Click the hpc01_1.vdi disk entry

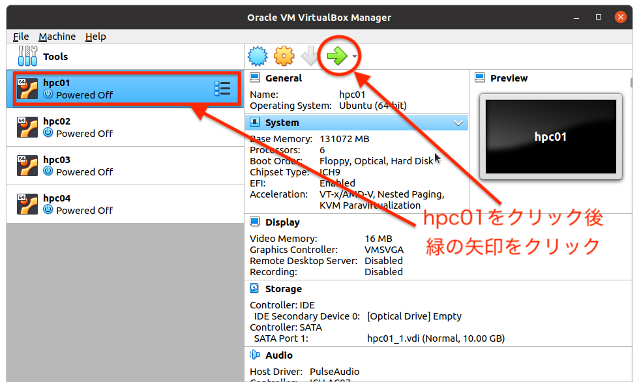[x=436, y=338]
